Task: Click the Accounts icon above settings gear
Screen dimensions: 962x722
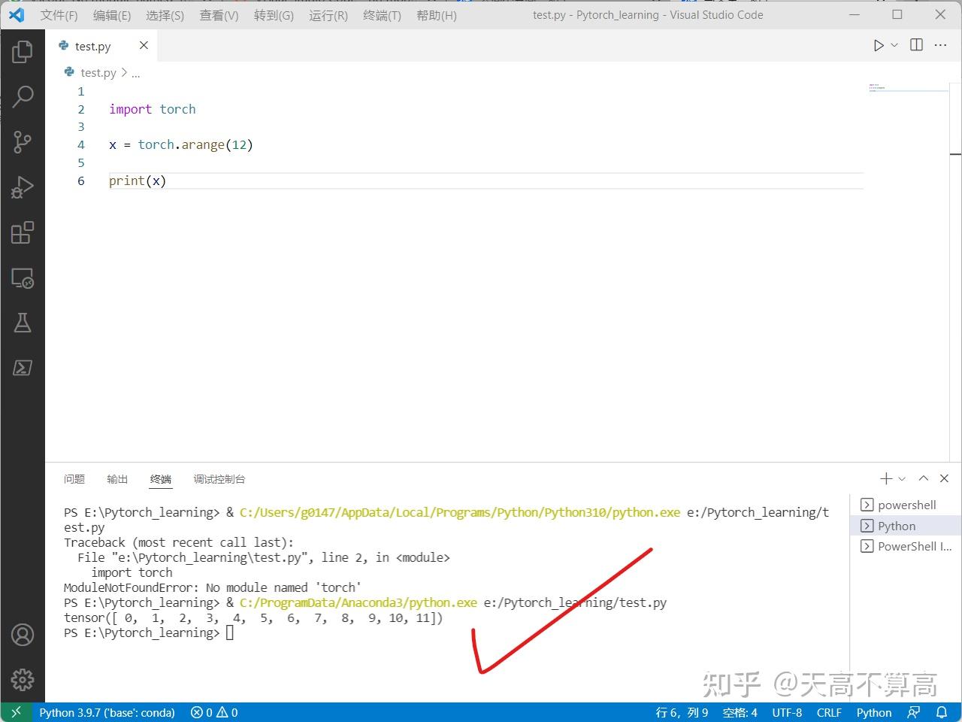Action: point(23,635)
